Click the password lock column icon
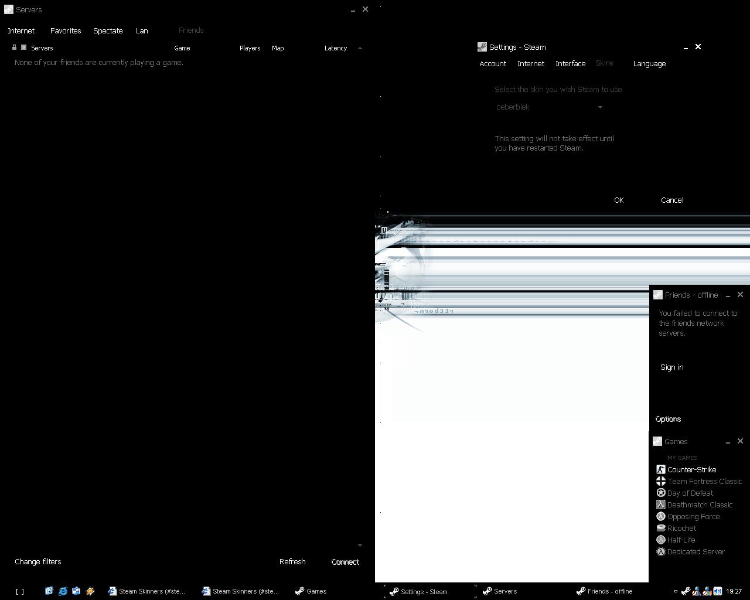The height and width of the screenshot is (600, 750). point(14,47)
